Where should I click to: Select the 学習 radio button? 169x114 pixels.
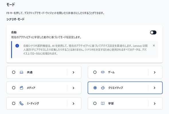(x=95, y=103)
